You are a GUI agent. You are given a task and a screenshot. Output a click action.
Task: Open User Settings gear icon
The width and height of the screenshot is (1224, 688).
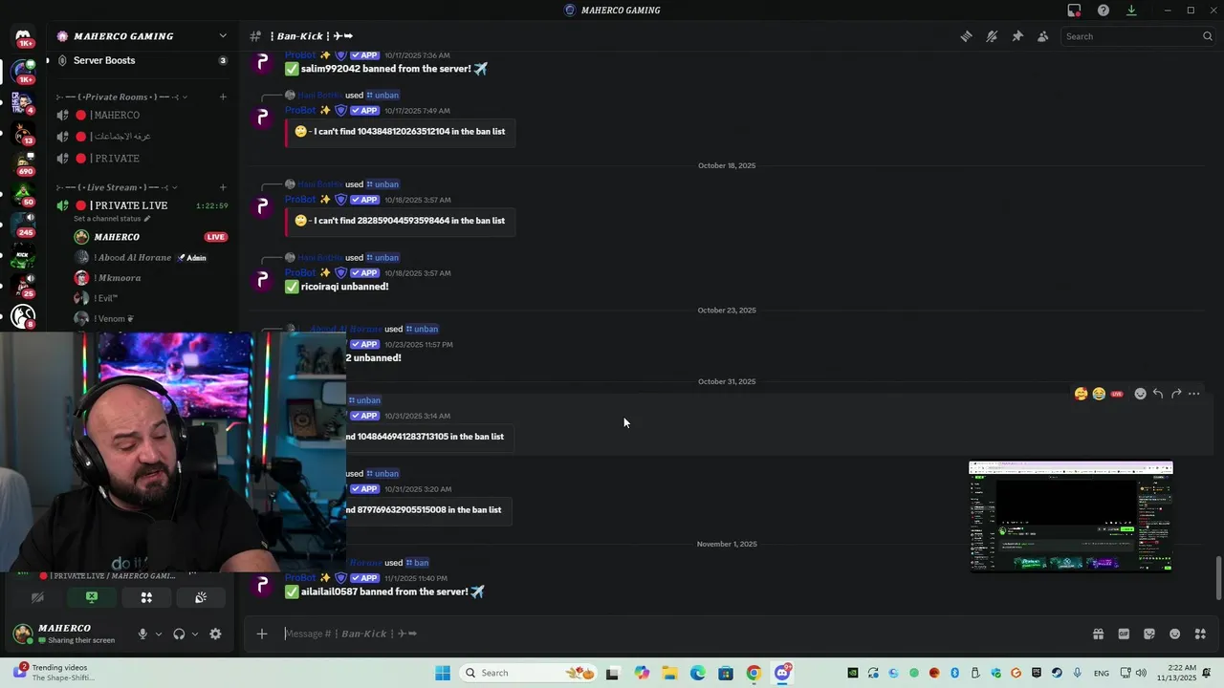(215, 634)
